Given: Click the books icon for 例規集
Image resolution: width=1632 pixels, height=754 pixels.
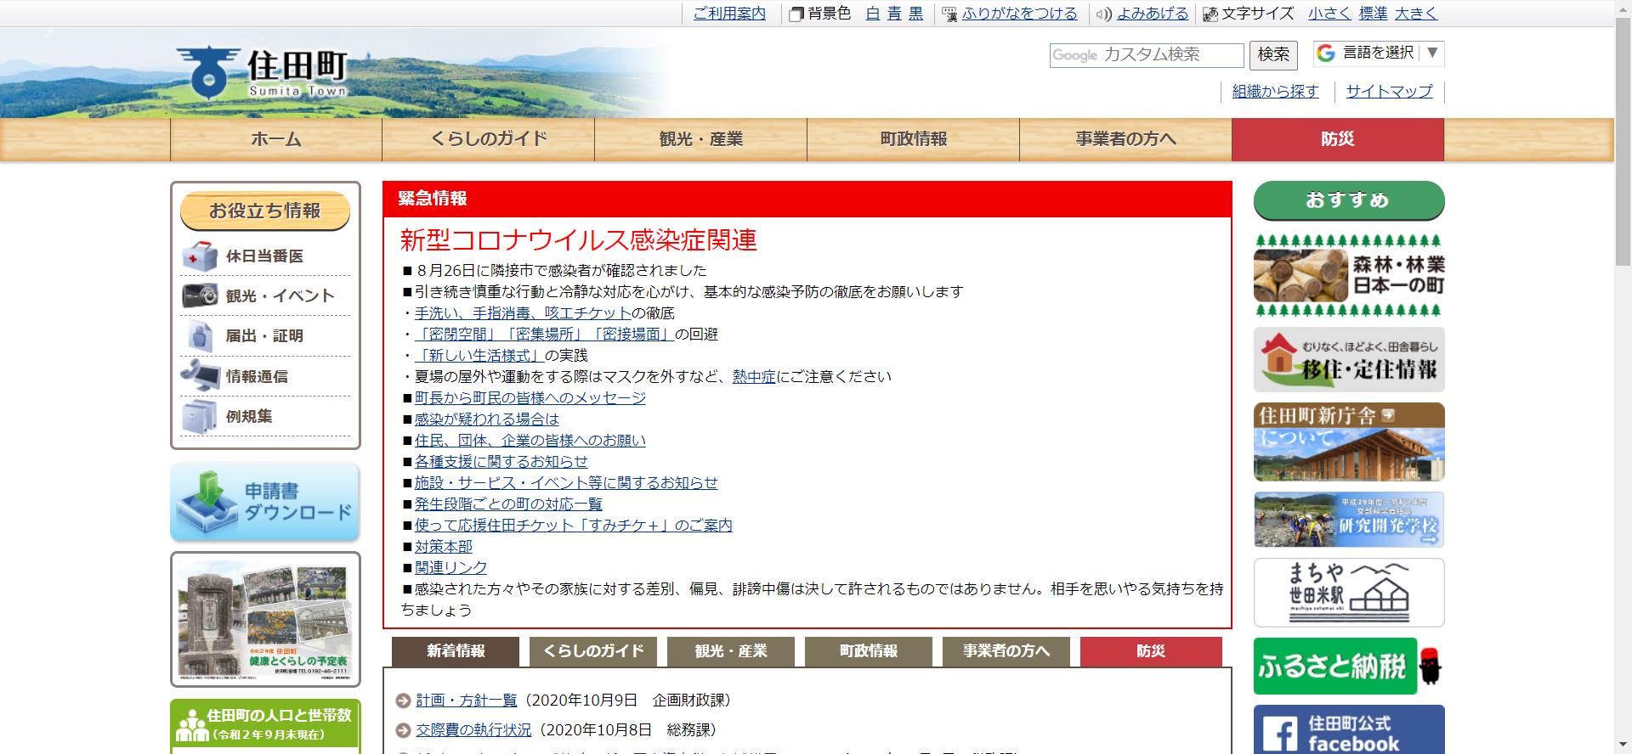Looking at the screenshot, I should (x=200, y=416).
